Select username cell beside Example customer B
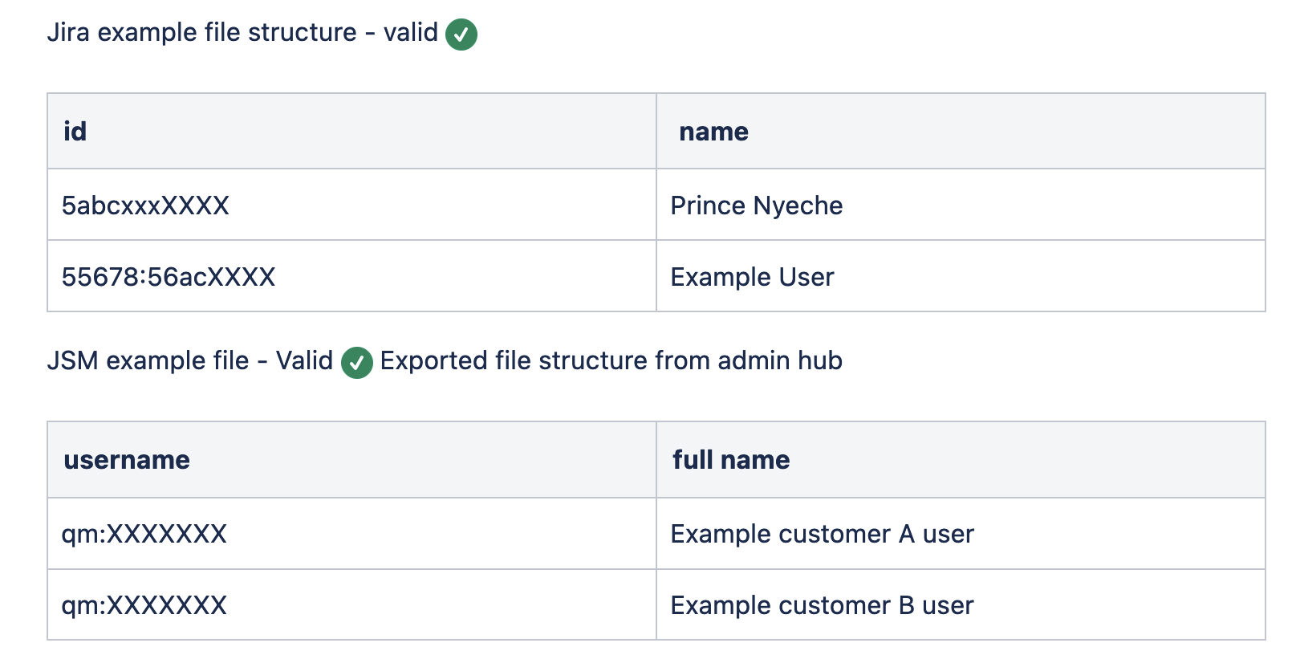Viewport: 1300px width, 655px height. [x=144, y=605]
